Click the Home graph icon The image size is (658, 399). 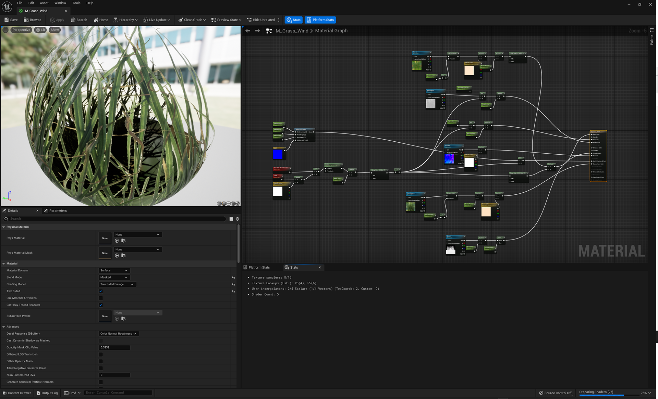(x=96, y=20)
